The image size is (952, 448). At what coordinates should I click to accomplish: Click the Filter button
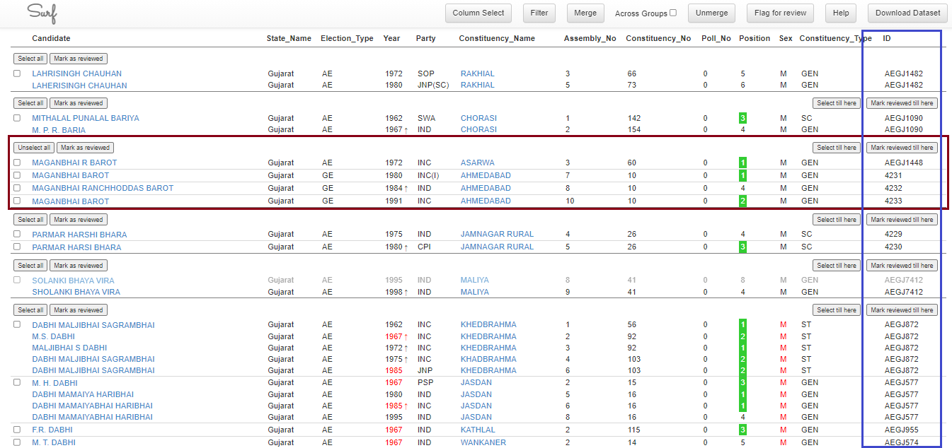539,13
